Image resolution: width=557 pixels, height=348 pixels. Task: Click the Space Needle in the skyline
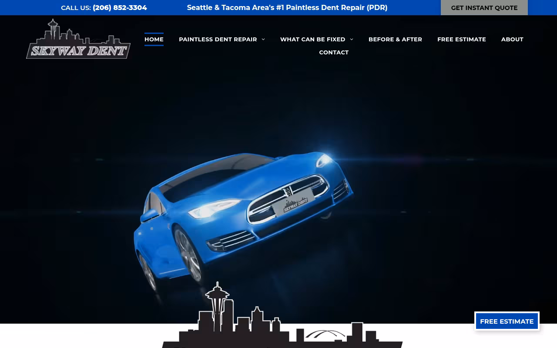click(217, 304)
